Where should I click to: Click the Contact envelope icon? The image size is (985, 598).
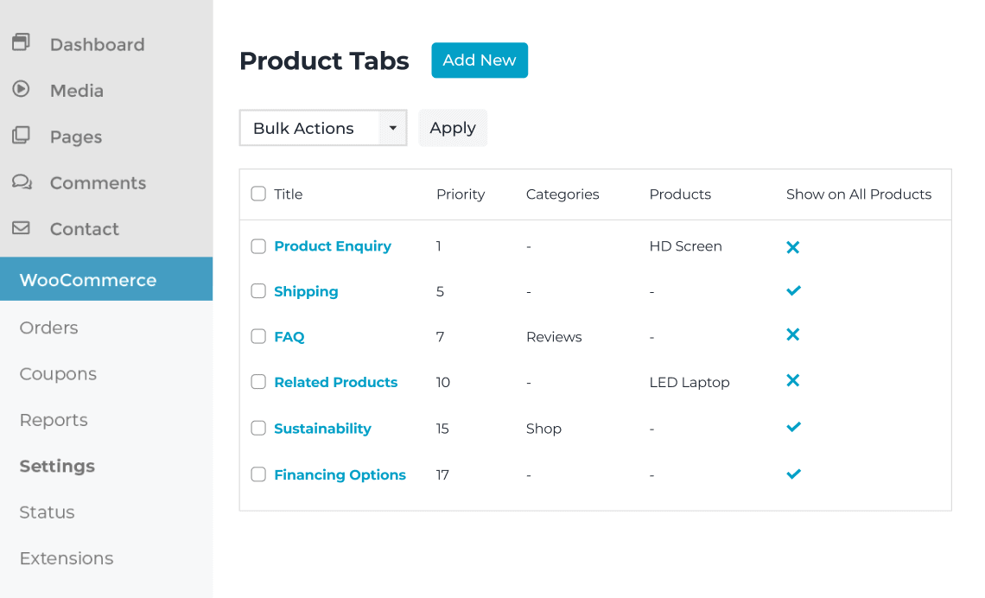[x=19, y=228]
